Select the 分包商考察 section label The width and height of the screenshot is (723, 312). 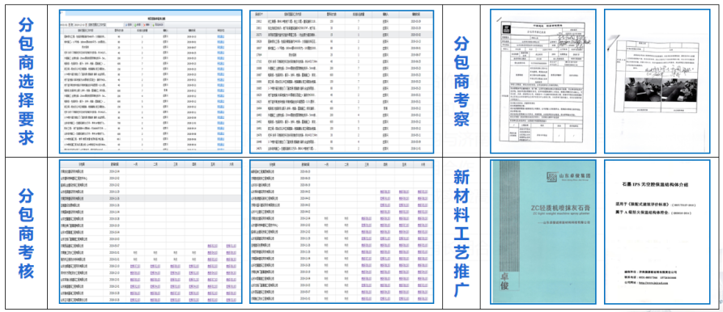461,82
